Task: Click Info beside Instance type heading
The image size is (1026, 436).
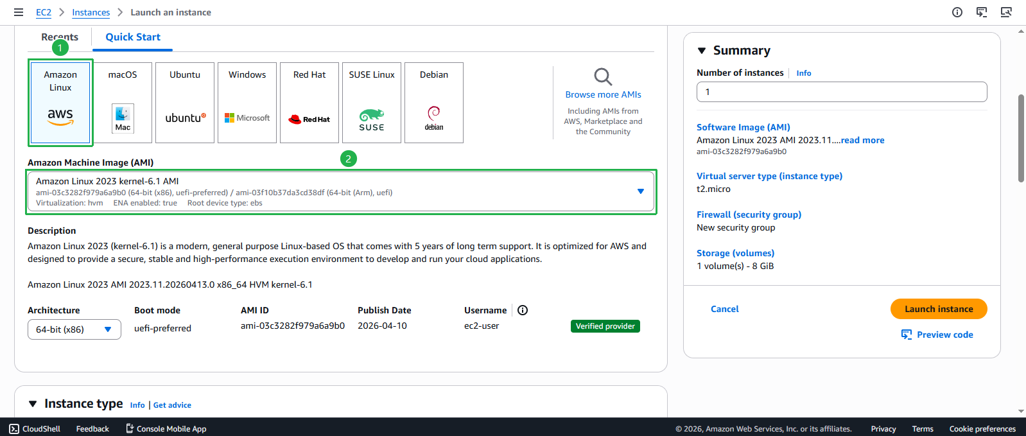Action: 137,405
